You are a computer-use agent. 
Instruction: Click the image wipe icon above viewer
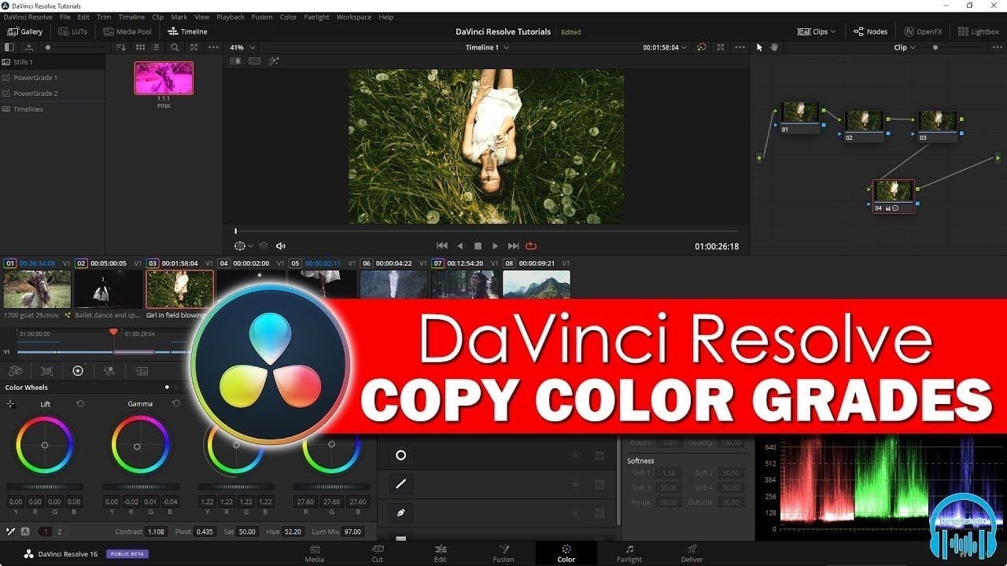(x=237, y=61)
